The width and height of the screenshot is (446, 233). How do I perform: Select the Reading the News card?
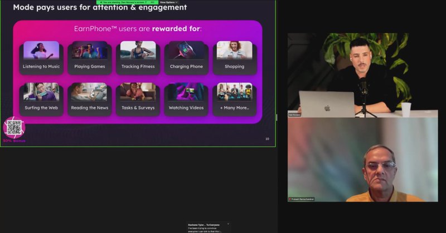[90, 99]
